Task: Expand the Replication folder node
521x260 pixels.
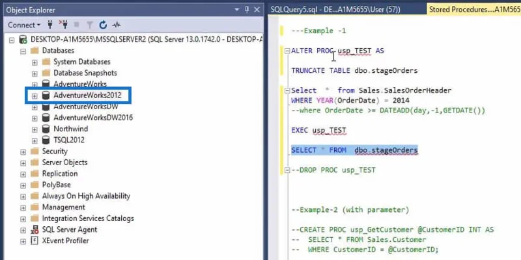Action: 23,174
